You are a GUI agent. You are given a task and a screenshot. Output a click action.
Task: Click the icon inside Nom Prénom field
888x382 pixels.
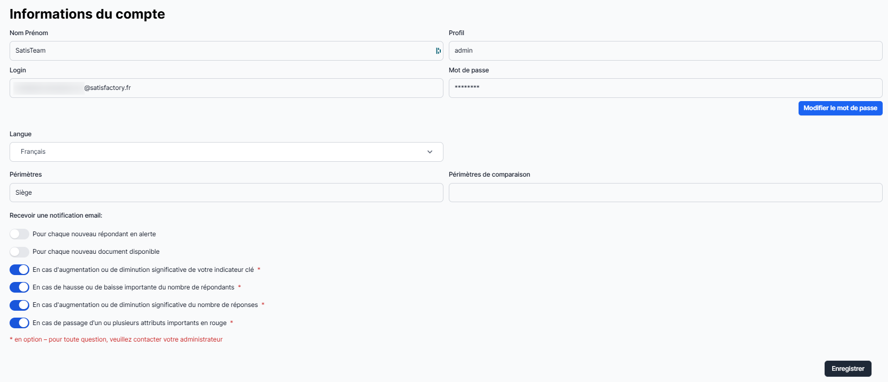pyautogui.click(x=438, y=51)
